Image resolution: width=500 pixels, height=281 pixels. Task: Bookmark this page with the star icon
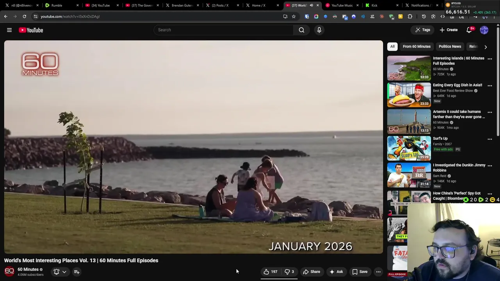tap(294, 16)
